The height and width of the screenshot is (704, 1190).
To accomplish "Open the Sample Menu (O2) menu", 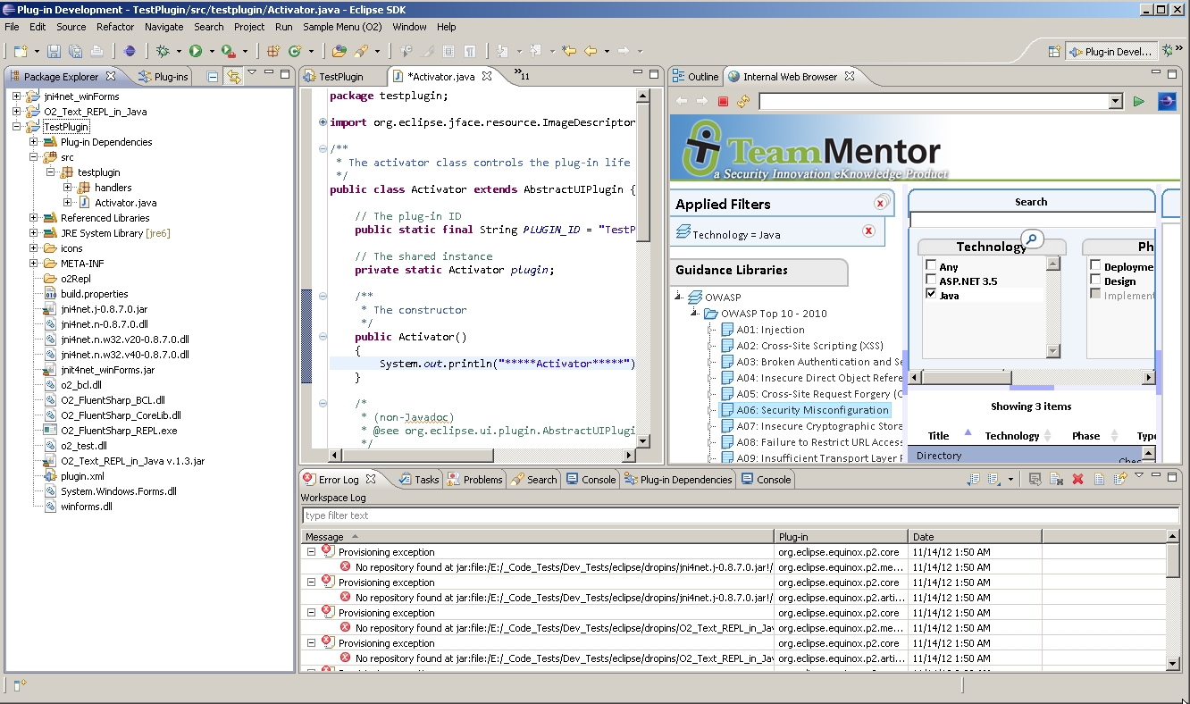I will click(342, 27).
